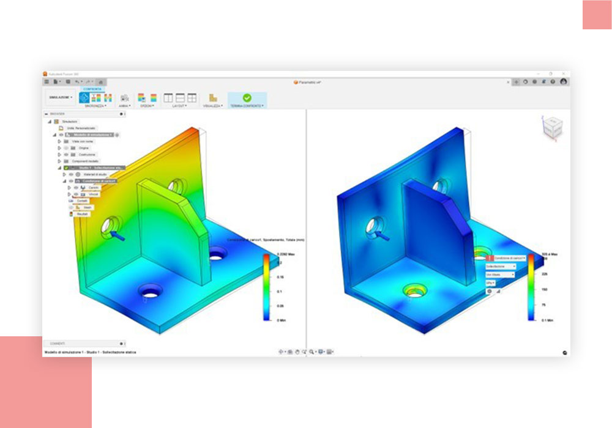Activate radio button next to Modello di simulazione

[x=117, y=135]
